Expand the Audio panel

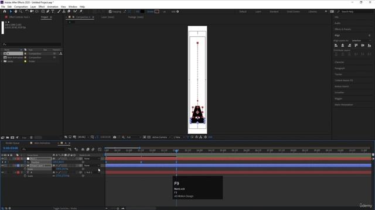[337, 23]
